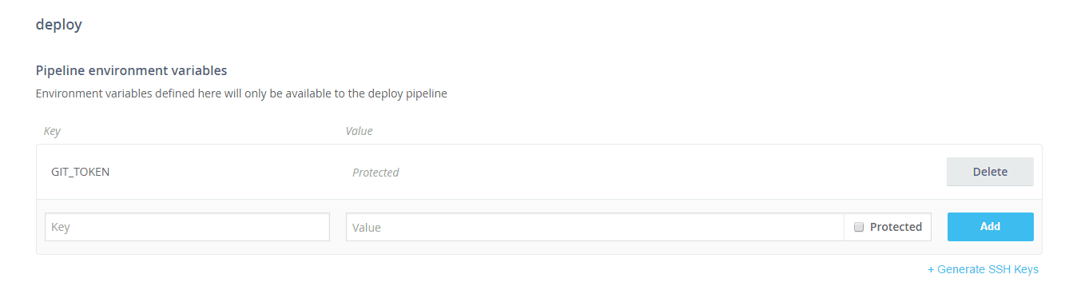1065x290 pixels.
Task: Click the environment variables description text
Action: coord(241,93)
